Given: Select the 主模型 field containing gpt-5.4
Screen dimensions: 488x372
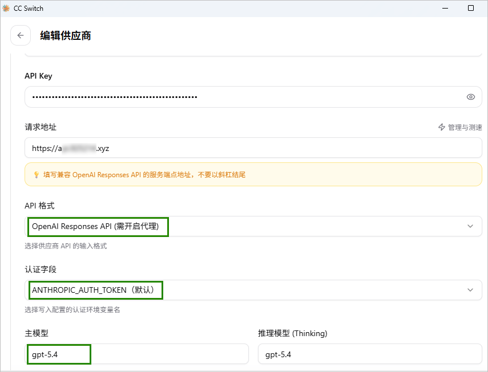Looking at the screenshot, I should click(137, 354).
